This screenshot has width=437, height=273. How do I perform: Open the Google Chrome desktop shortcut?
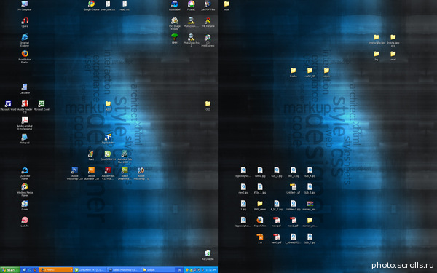(x=92, y=6)
